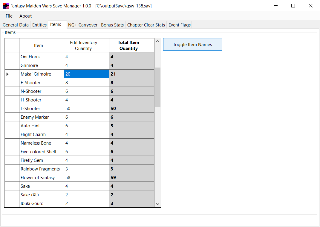Edit N-Shooter inventory quantity cell
This screenshot has height=227, width=320.
tap(87, 91)
